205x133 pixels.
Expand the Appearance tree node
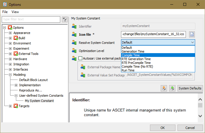10,33
